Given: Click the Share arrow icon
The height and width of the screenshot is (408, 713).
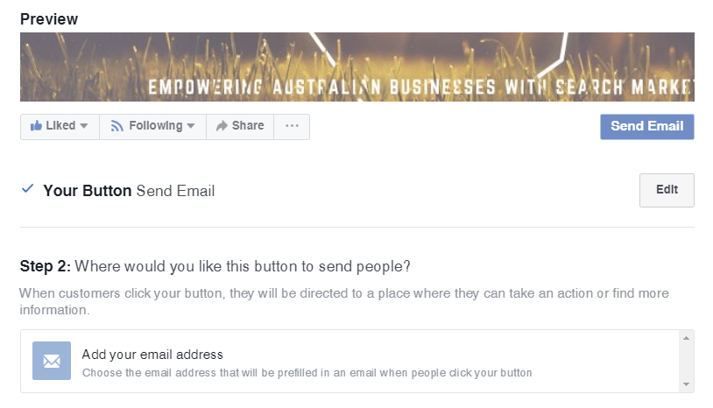Looking at the screenshot, I should click(x=222, y=126).
